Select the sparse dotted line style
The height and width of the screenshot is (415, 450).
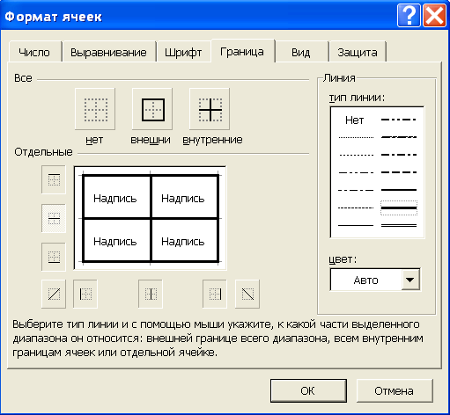tap(356, 155)
